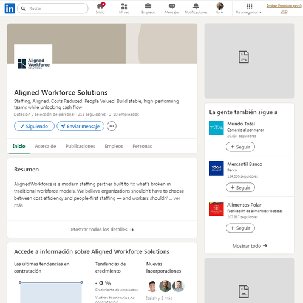Viewport: 303px width, 303px height.
Task: Open Mensajes chat icon
Action: (172, 8)
